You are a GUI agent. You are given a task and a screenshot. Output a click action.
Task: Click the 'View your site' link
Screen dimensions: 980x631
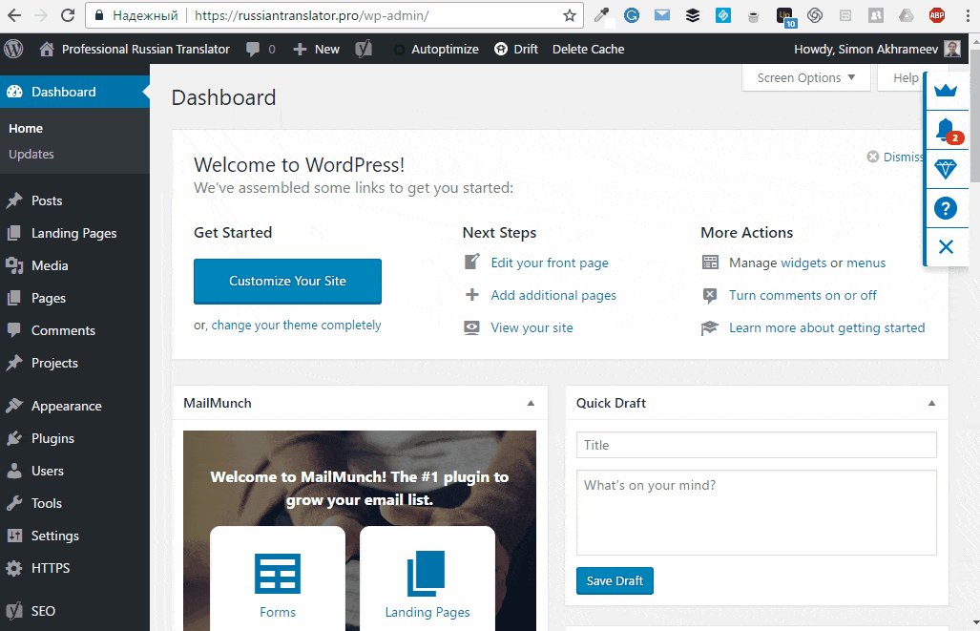(532, 327)
